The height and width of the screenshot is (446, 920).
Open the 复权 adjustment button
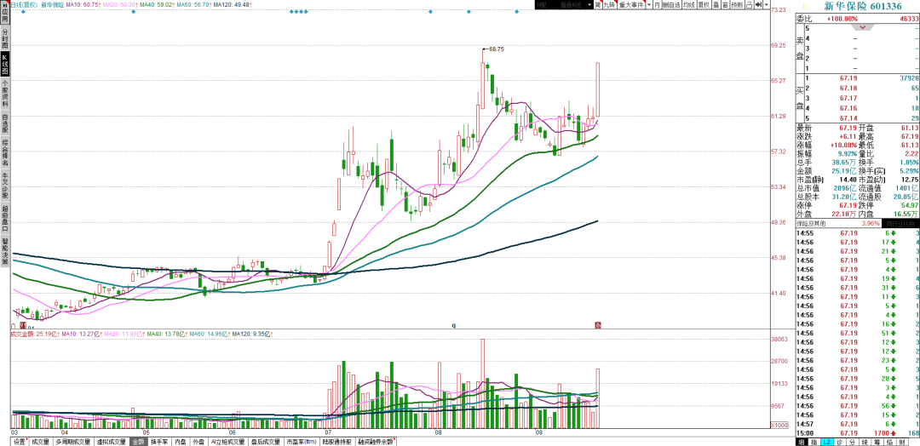pyautogui.click(x=704, y=5)
